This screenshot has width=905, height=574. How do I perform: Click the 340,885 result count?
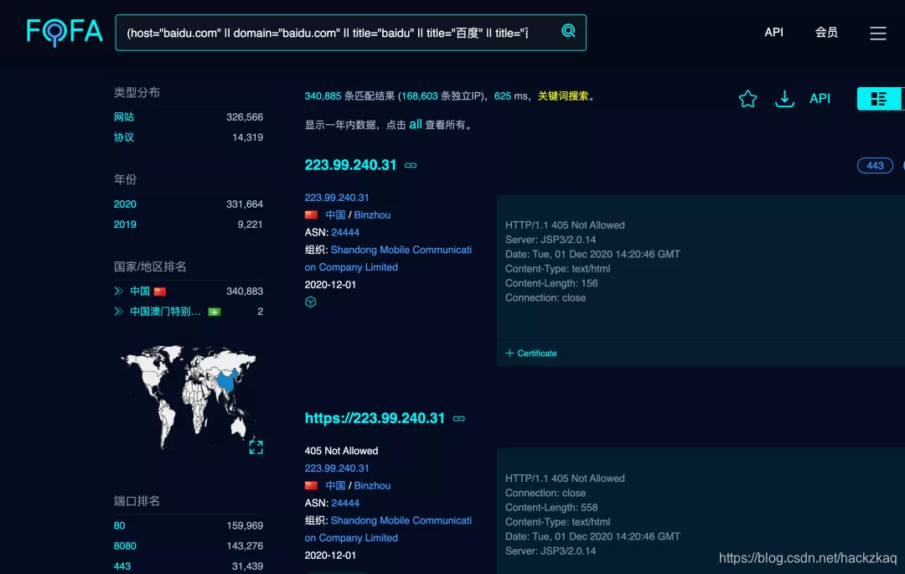pyautogui.click(x=323, y=96)
